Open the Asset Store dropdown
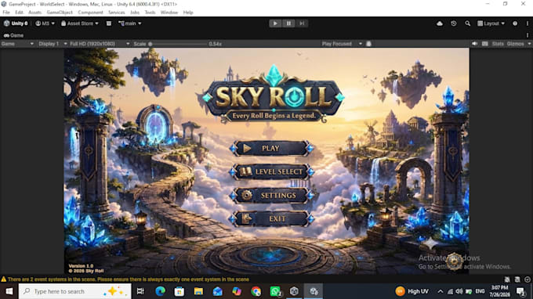 click(x=79, y=23)
